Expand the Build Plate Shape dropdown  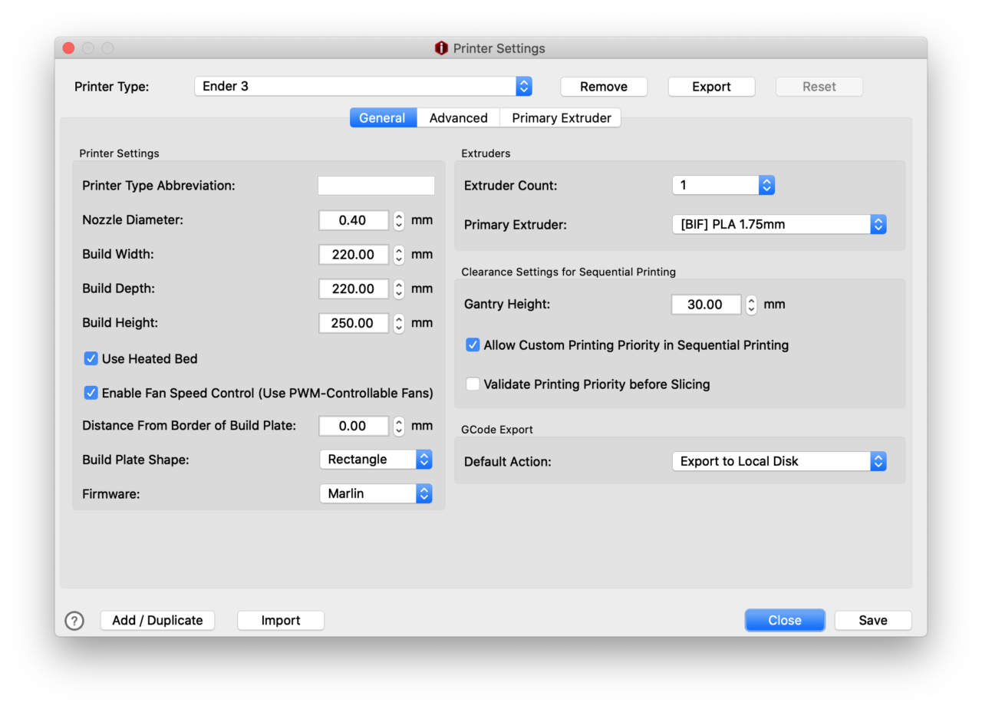[376, 460]
